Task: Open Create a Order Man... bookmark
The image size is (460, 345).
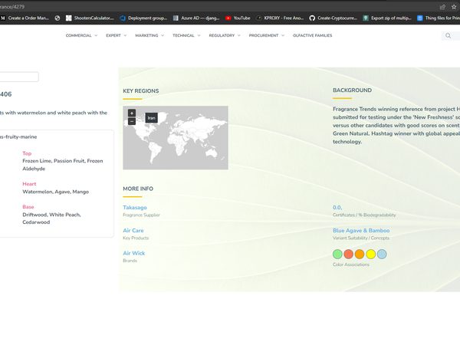Action: (25, 18)
